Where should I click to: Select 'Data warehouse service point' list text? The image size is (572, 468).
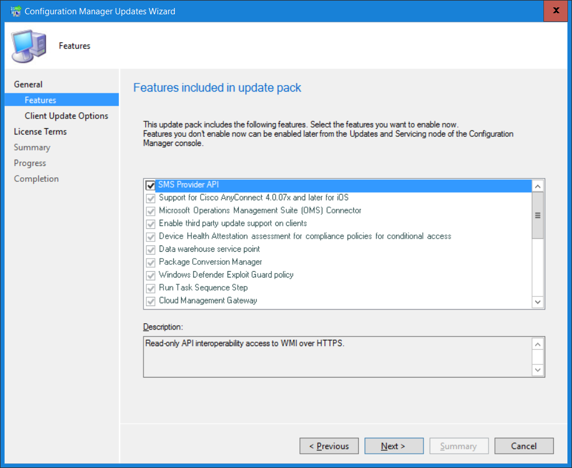209,249
